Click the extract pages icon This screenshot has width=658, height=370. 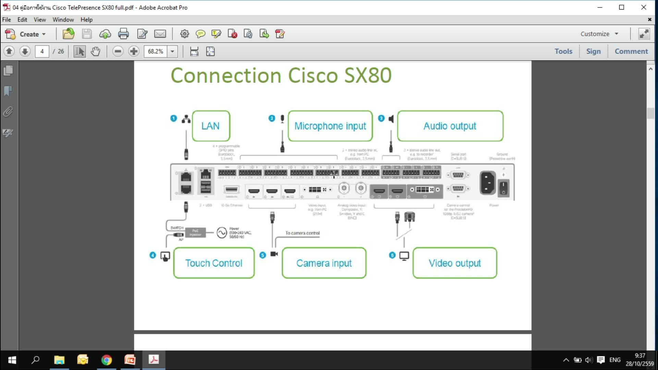pos(264,34)
